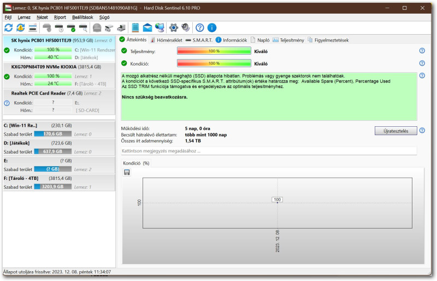This screenshot has height=281, width=437.
Task: Click the blue info circle toolbar icon
Action: [212, 28]
